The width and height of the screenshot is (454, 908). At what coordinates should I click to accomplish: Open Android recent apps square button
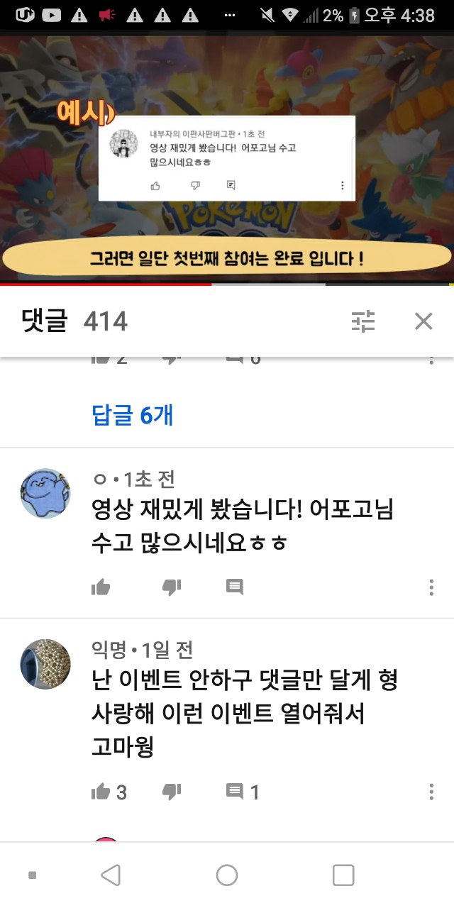point(343,875)
